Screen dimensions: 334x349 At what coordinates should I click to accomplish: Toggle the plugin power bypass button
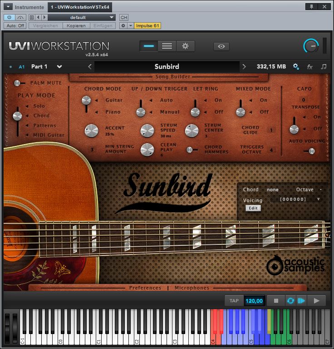click(x=10, y=17)
